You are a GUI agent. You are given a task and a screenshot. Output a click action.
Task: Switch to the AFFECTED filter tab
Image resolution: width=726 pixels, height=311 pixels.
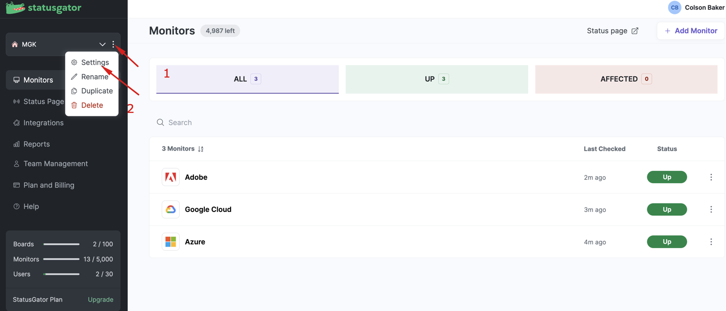pos(626,79)
